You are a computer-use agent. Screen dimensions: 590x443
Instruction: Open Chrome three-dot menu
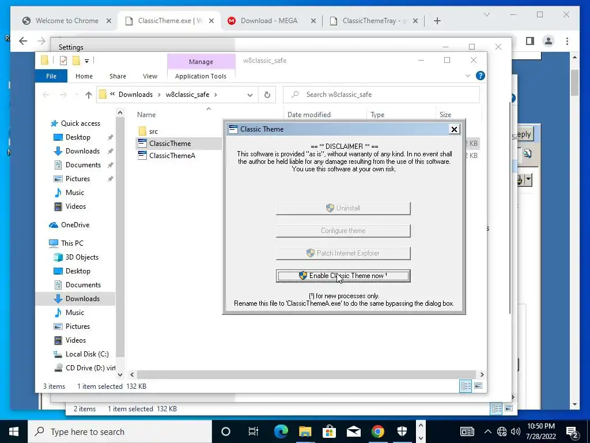[567, 41]
